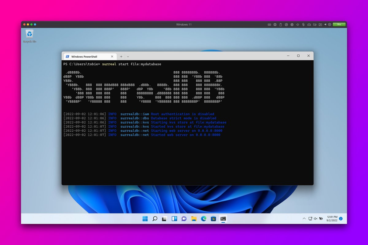This screenshot has height=245, width=368.
Task: Click the disabled camera icon in Parallels toolbar
Action: coord(315,24)
